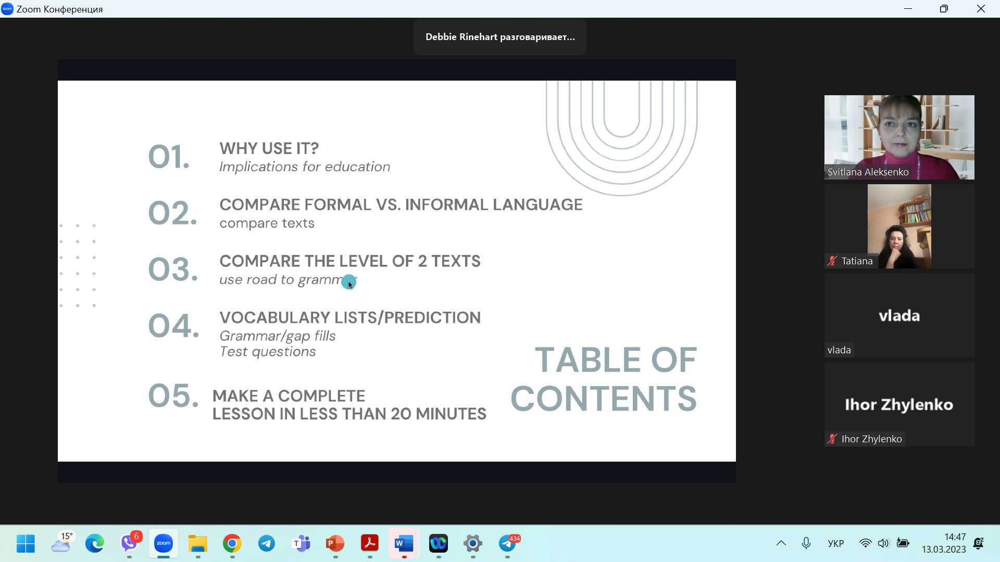Select Ihor Zhylenko participant tile

[899, 404]
